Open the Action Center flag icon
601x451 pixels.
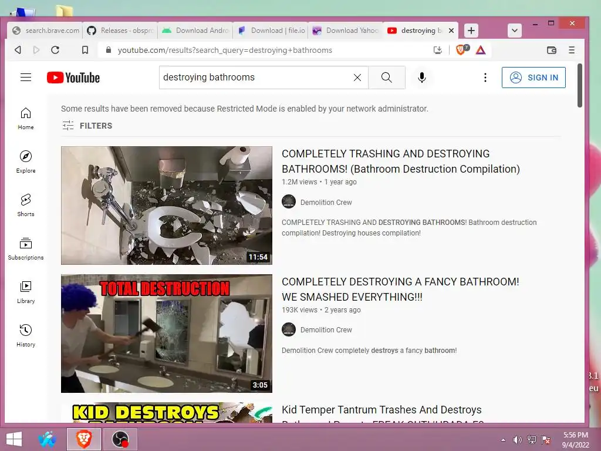(546, 440)
